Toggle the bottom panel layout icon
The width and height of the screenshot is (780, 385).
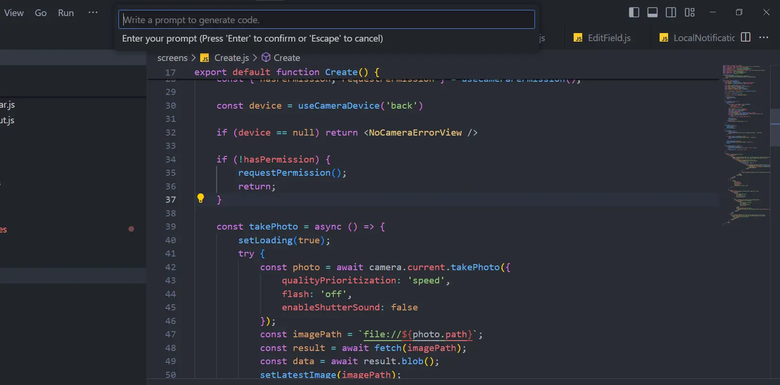point(653,12)
